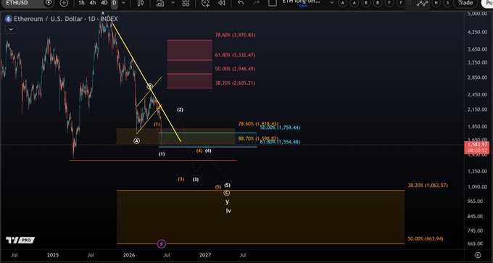This screenshot has height=263, width=493.
Task: Click the Ethereum coin logo in legend
Action: pos(9,19)
